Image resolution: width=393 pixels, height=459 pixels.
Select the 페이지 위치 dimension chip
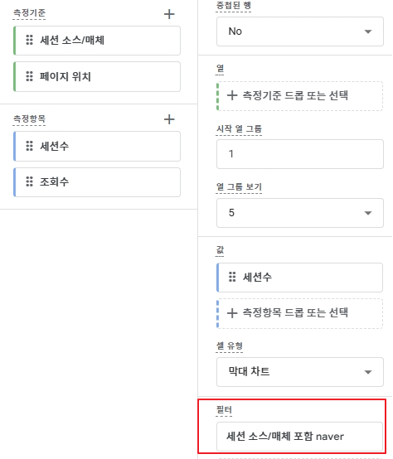coord(97,77)
